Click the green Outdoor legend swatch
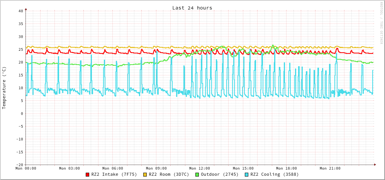This screenshot has width=385, height=180. tap(197, 175)
